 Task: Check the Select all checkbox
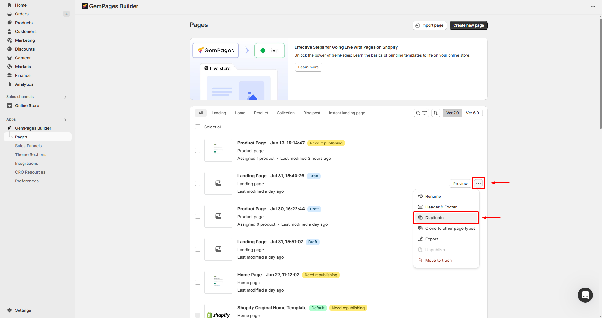coord(198,127)
